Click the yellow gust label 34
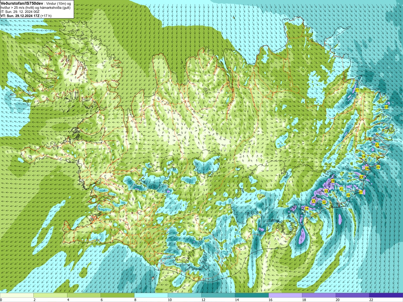 tap(307, 209)
